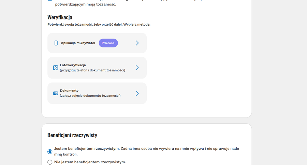
Task: Click the Dokumenty ID card icon
Action: click(56, 93)
